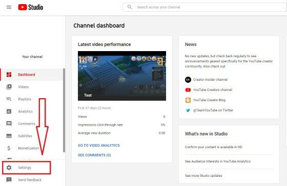Viewport: 287px width, 186px height.
Task: Click "What's new in Studio" heading
Action: pos(206,134)
